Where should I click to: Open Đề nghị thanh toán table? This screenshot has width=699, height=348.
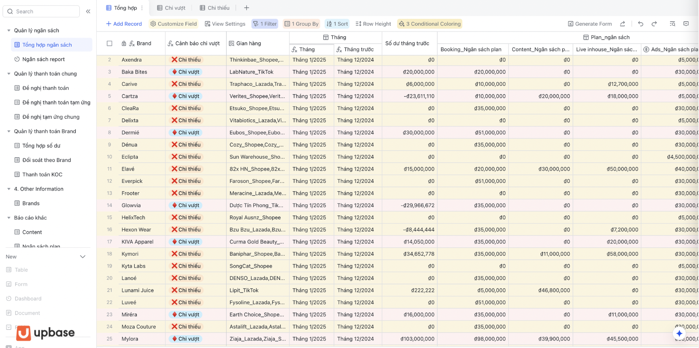point(45,88)
